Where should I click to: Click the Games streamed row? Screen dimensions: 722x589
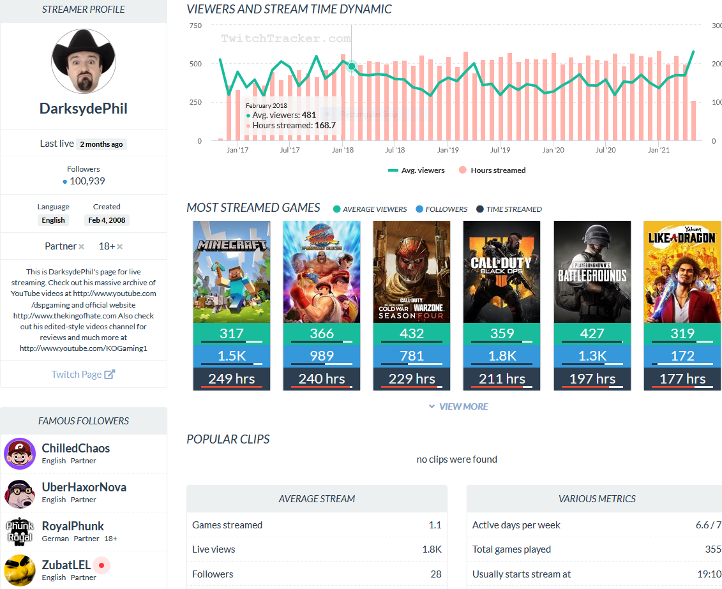[x=317, y=525]
